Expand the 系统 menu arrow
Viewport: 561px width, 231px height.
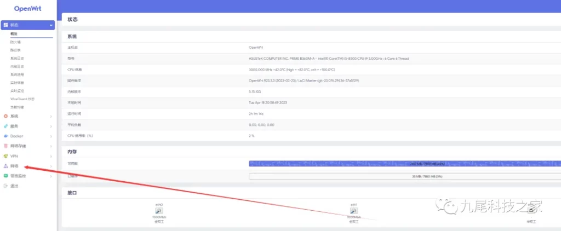tap(51, 116)
